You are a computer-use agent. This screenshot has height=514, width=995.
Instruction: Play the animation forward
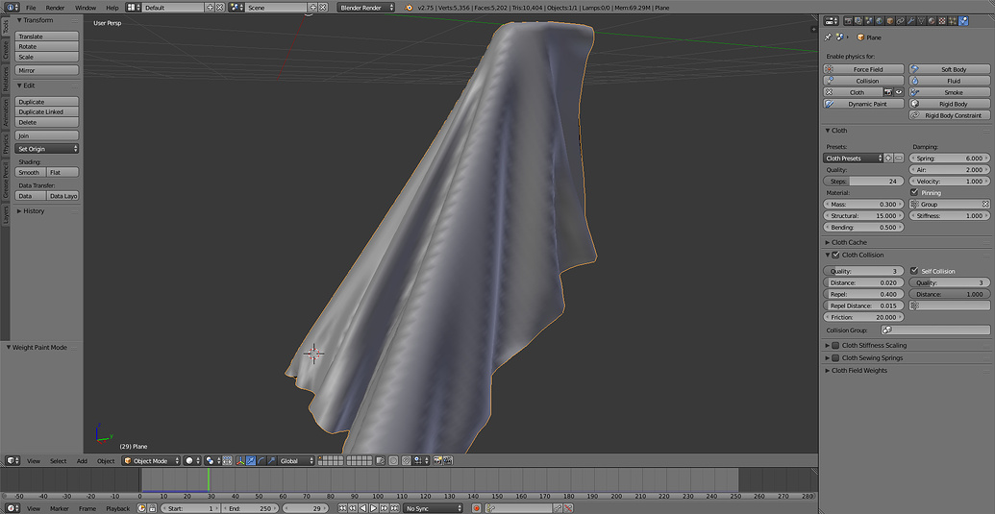tap(374, 507)
